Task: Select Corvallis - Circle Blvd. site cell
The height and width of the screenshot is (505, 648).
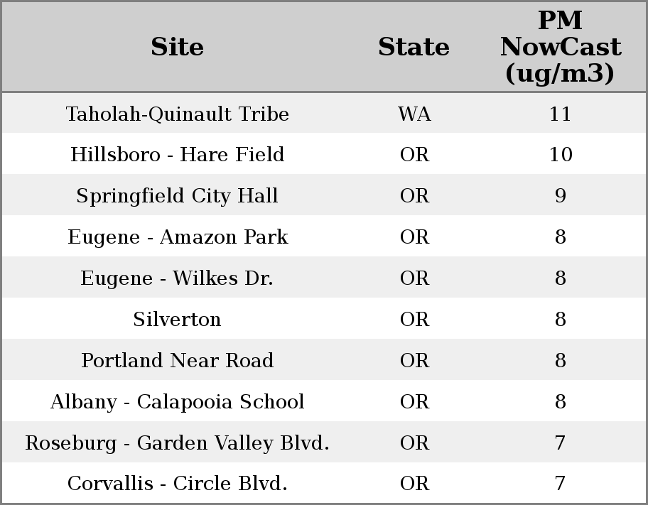Action: pyautogui.click(x=177, y=484)
